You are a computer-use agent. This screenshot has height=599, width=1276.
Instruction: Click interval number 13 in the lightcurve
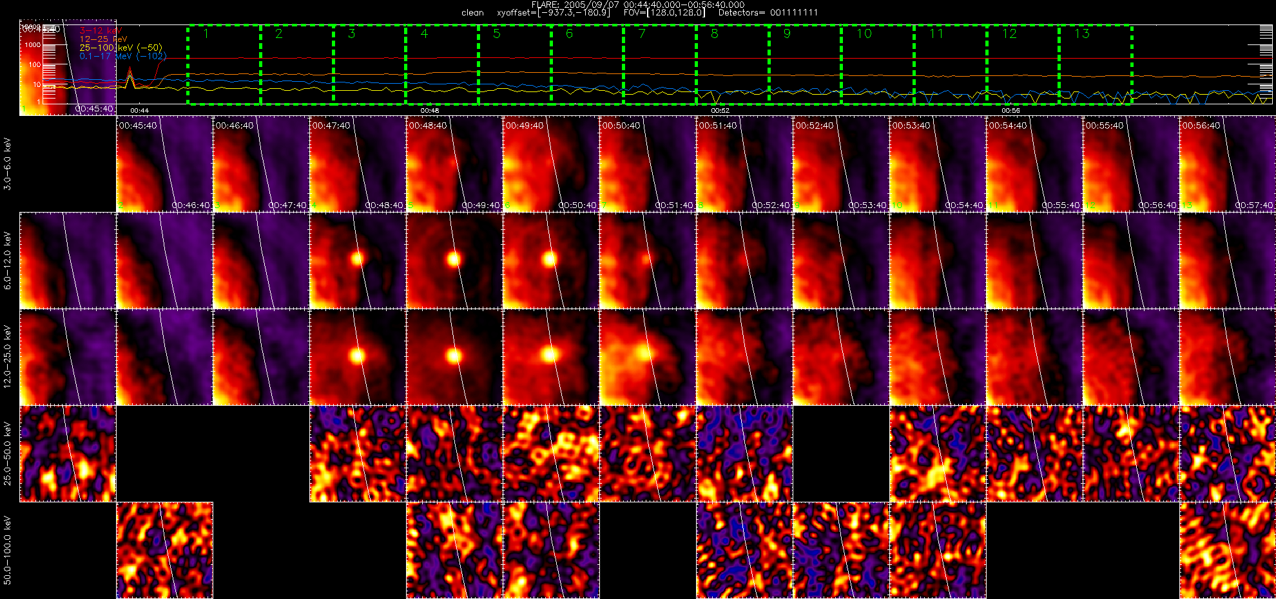(1082, 33)
